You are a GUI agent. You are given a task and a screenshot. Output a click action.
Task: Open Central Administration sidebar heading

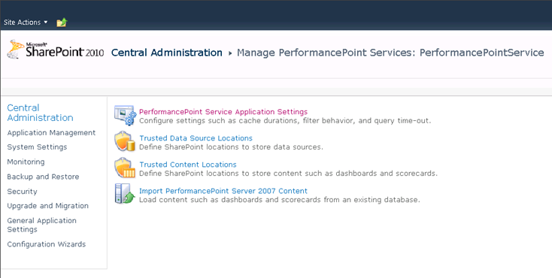point(40,113)
